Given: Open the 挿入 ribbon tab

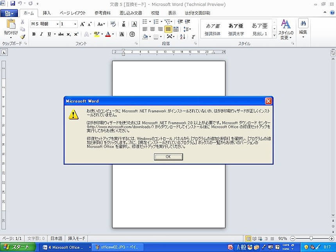Looking at the screenshot, I should 46,13.
